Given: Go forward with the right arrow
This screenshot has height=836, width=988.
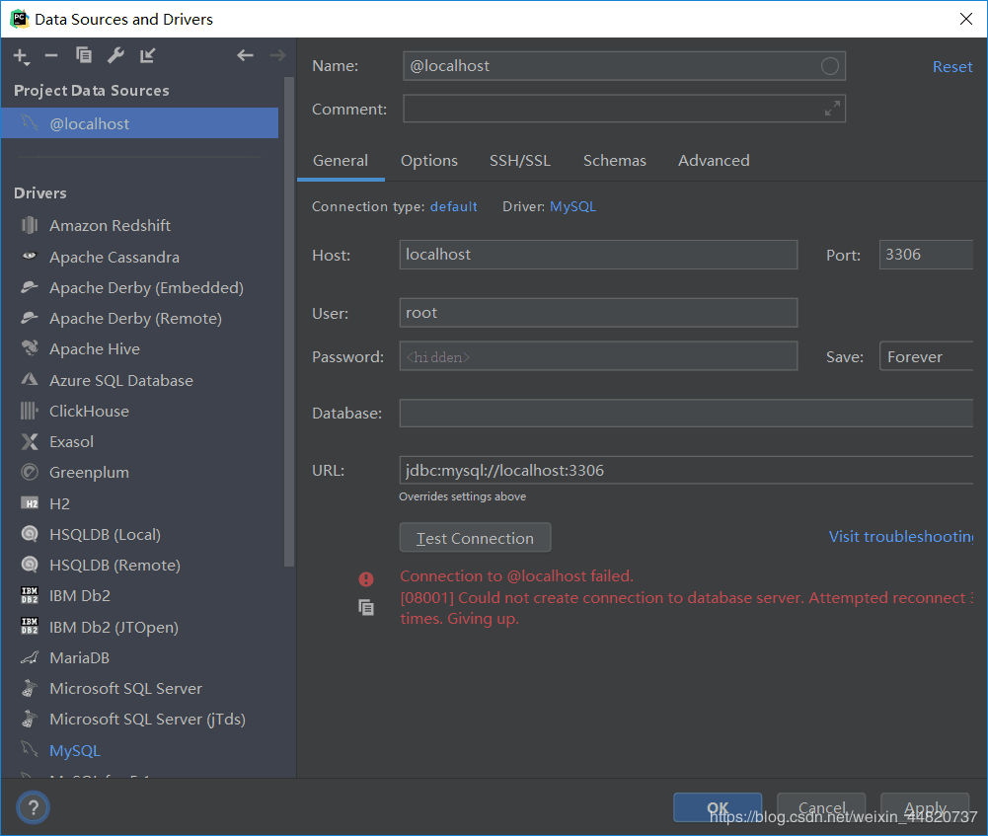Looking at the screenshot, I should pyautogui.click(x=277, y=55).
